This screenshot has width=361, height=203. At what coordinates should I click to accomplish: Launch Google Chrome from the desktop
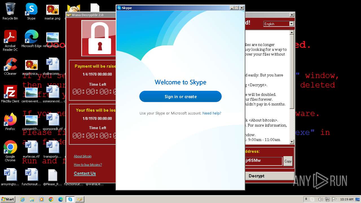(x=10, y=151)
